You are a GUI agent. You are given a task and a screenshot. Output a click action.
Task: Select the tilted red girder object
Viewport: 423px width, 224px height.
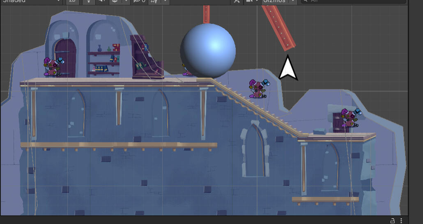[279, 27]
